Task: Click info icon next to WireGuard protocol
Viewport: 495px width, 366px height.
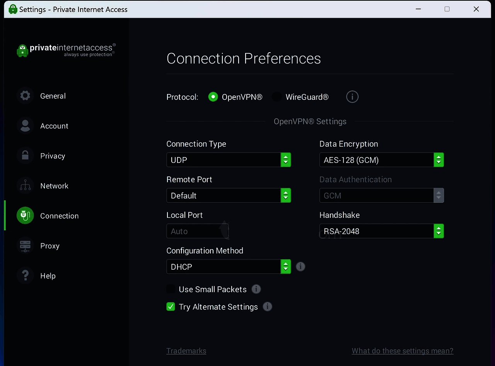Action: 352,97
